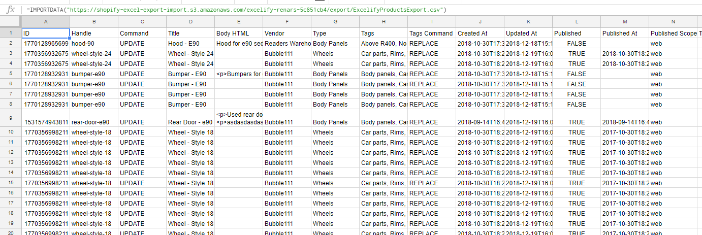Click into the IMPORTDATA formula bar

point(236,10)
